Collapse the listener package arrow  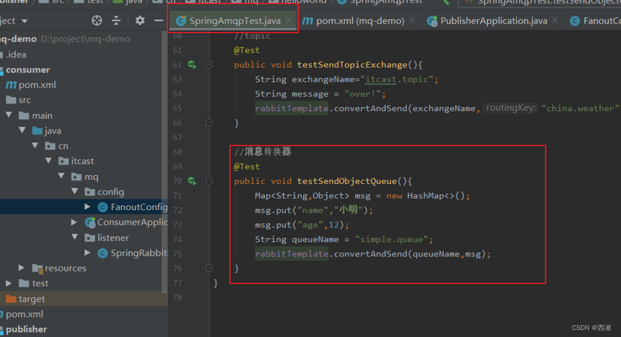point(75,237)
